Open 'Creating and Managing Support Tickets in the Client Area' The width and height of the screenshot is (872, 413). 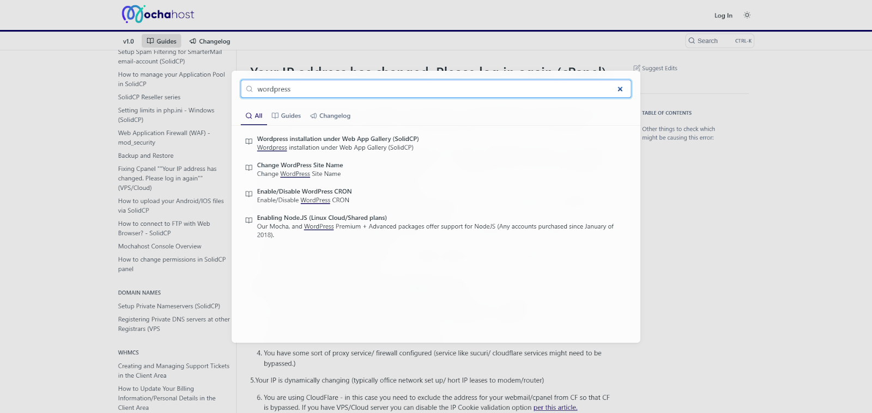(x=174, y=371)
